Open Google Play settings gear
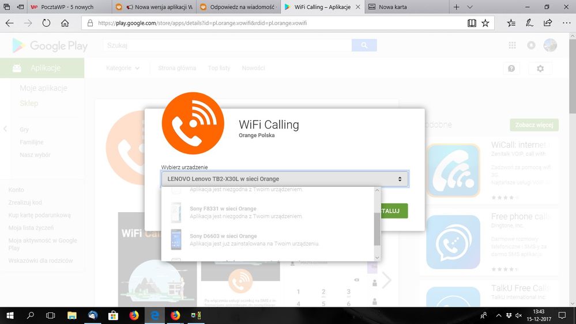Image resolution: width=576 pixels, height=324 pixels. point(540,69)
